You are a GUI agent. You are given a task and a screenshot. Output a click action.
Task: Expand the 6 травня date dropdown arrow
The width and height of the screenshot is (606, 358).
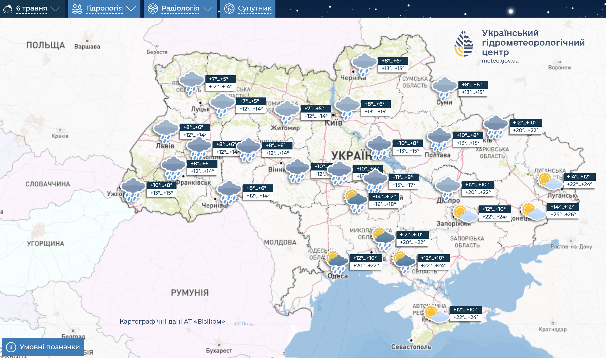tap(55, 9)
